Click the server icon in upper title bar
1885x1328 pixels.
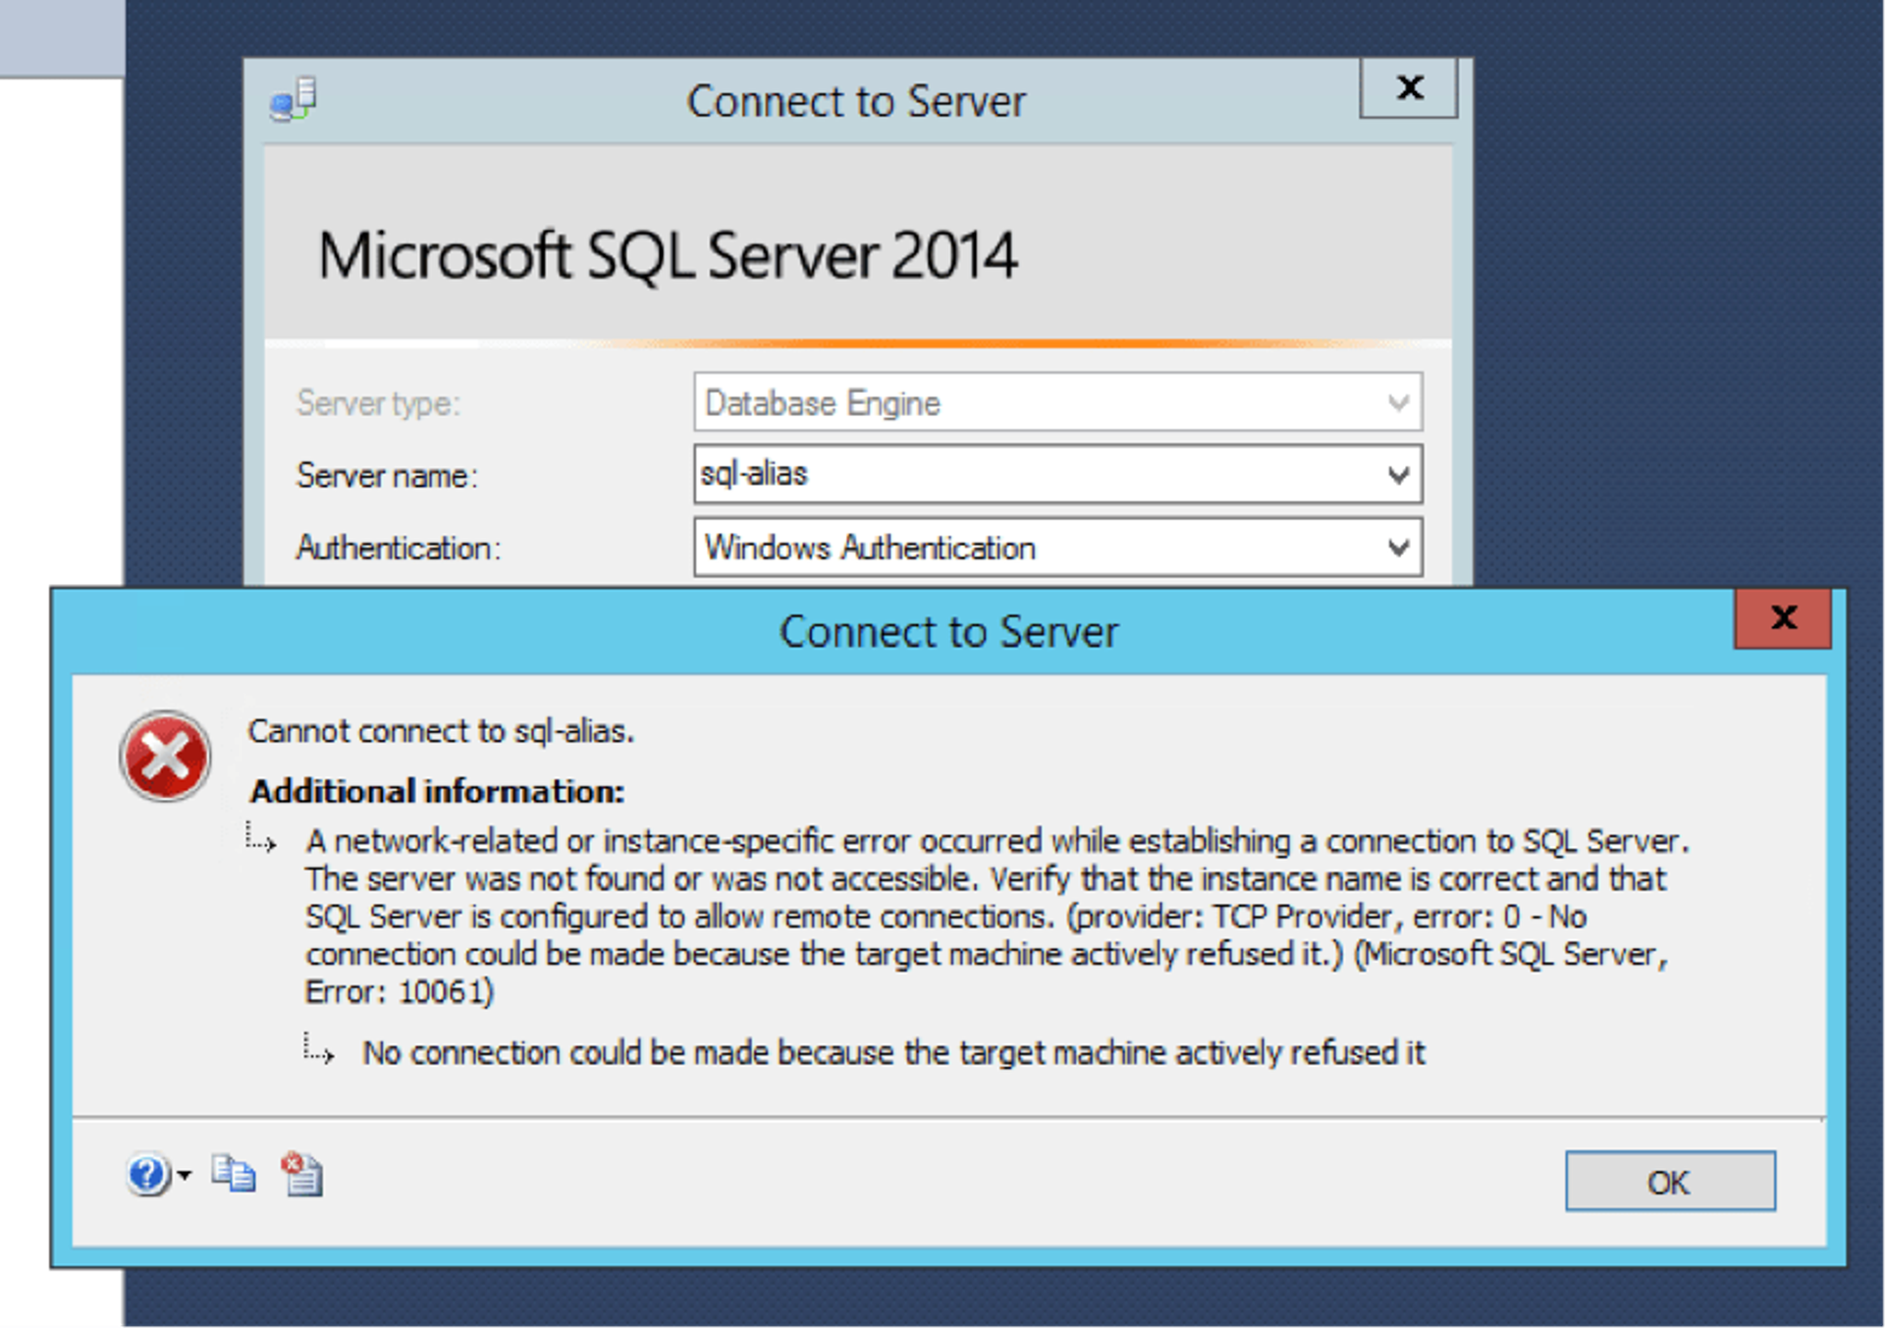pyautogui.click(x=294, y=100)
